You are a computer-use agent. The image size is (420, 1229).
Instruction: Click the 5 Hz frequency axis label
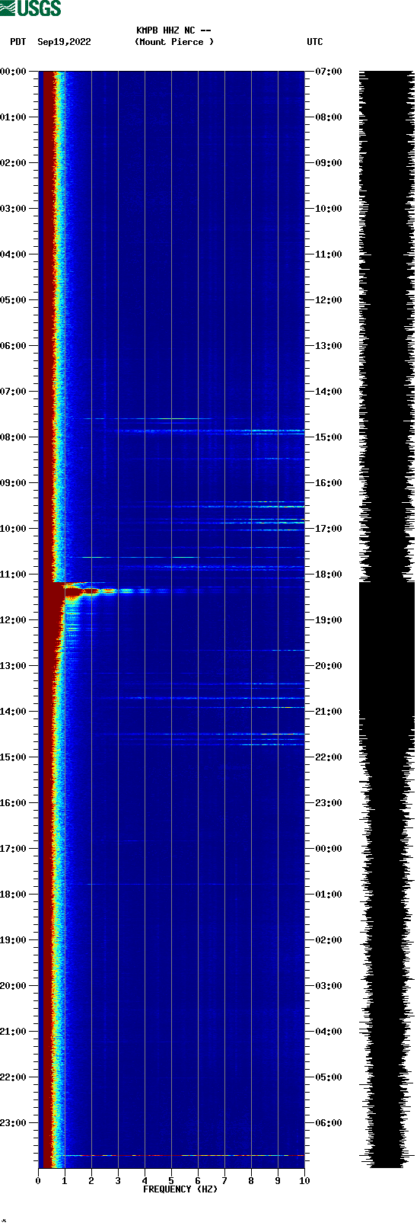tap(171, 1181)
